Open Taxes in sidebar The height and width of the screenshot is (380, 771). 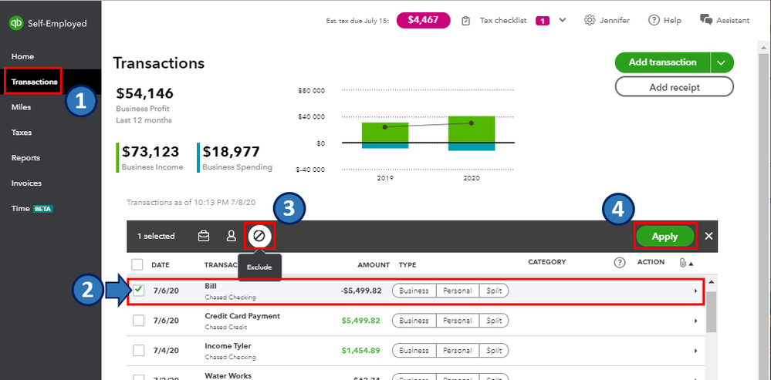pos(22,133)
